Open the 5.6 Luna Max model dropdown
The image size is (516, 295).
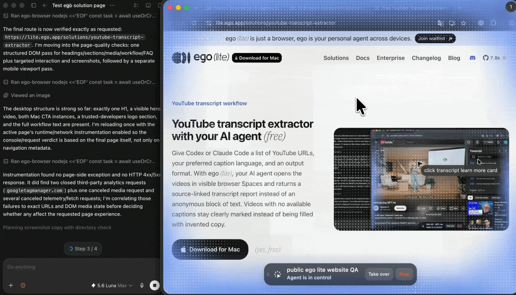tap(112, 285)
